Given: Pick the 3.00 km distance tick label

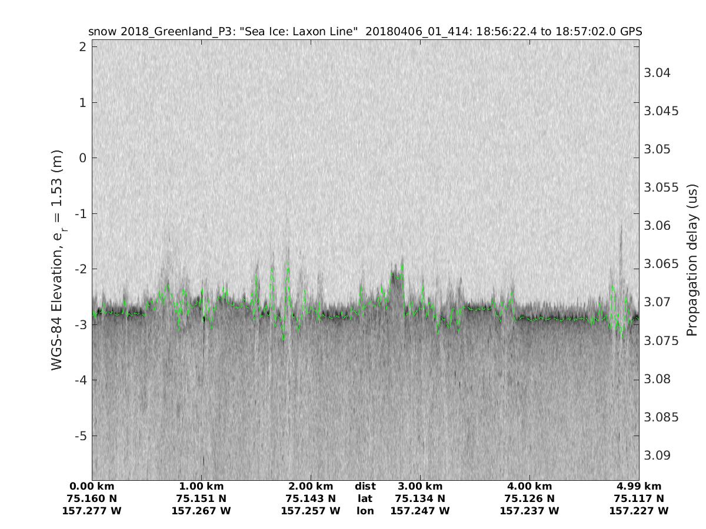Looking at the screenshot, I should click(x=420, y=486).
